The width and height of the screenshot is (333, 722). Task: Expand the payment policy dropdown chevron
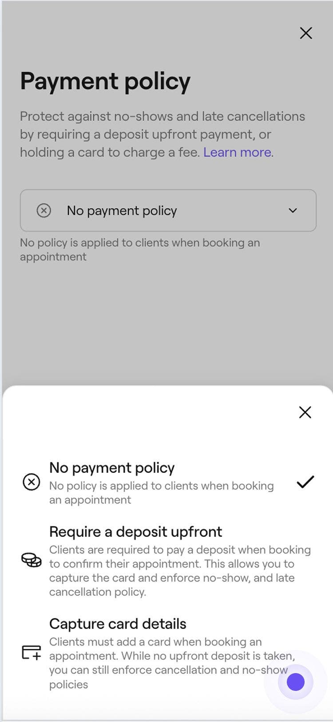click(x=293, y=210)
